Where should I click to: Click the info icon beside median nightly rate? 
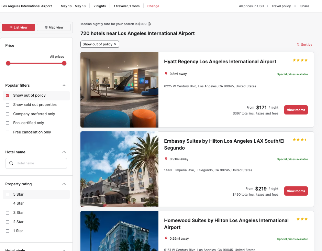click(149, 24)
